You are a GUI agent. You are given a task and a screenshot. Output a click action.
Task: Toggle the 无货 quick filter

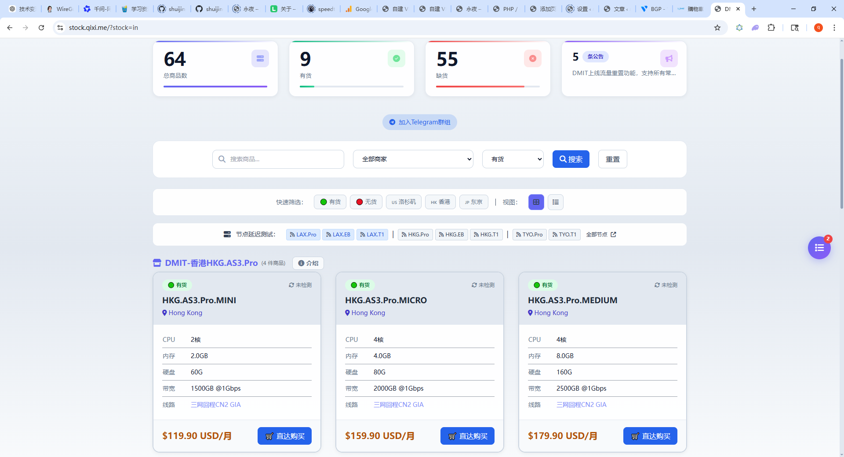pyautogui.click(x=366, y=202)
